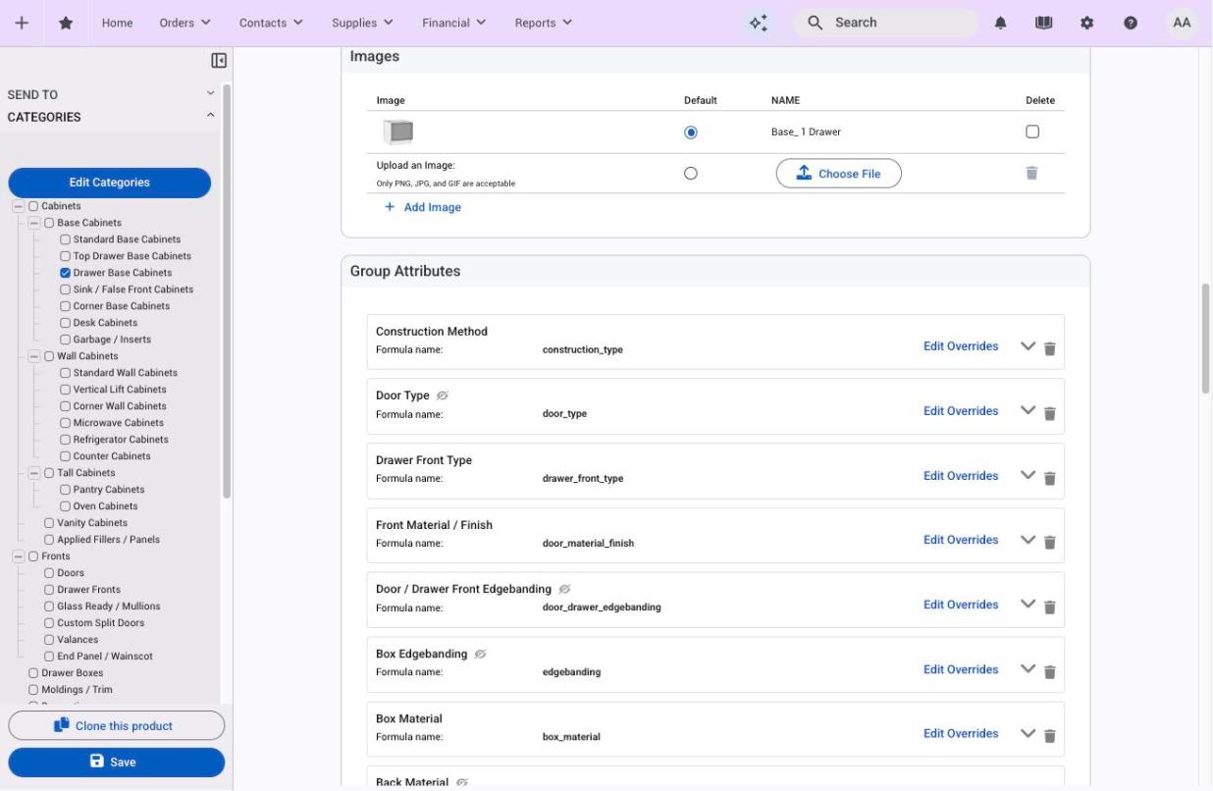Click hidden-eye icon next to Door Type

coord(443,395)
